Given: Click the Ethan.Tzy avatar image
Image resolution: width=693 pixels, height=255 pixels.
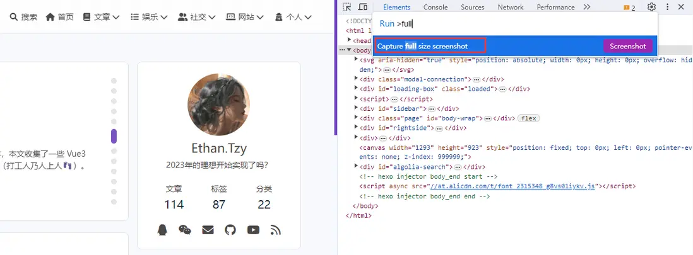Looking at the screenshot, I should (218, 104).
